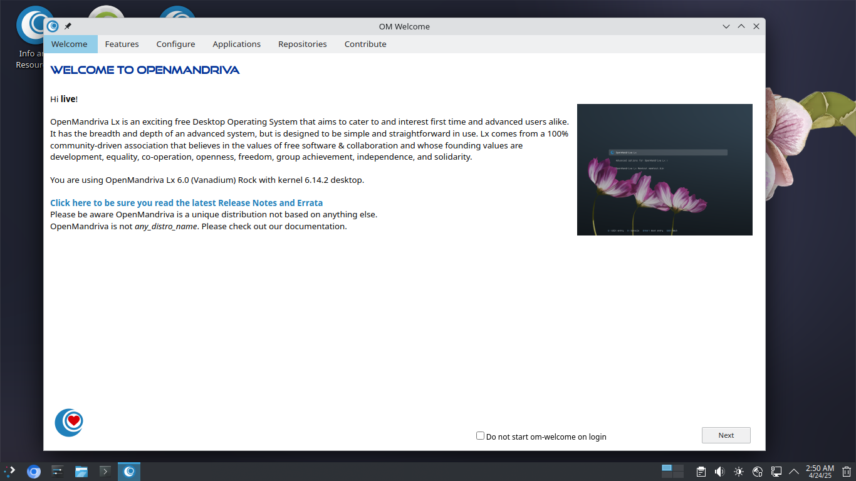Screen dimensions: 856x481
Task: Expand the hidden system tray icons arrow
Action: point(794,472)
